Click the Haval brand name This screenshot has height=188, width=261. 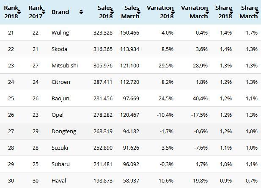59,180
